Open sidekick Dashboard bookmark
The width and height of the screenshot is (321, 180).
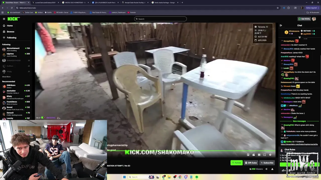click(x=117, y=12)
